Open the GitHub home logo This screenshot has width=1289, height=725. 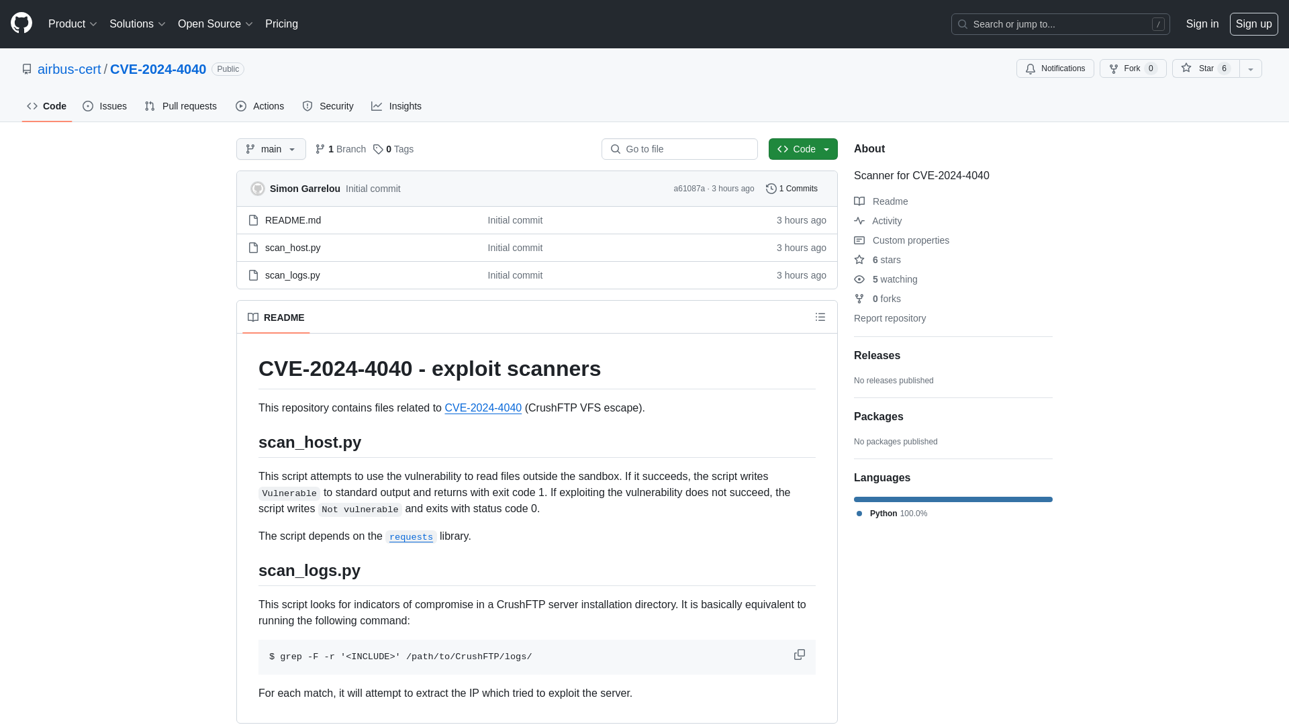click(21, 23)
